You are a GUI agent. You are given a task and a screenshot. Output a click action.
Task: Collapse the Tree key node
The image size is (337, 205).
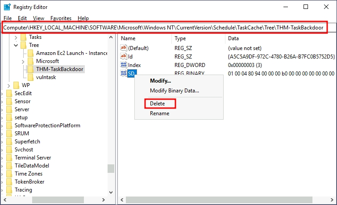16,45
